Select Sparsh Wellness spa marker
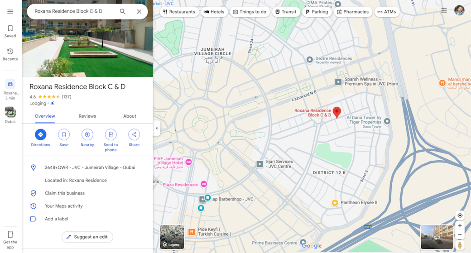 point(338,81)
